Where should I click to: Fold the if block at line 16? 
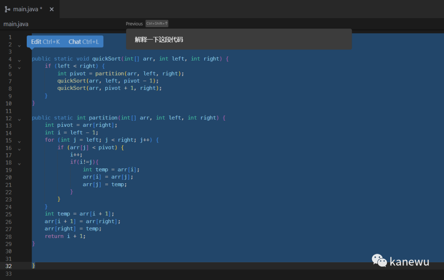tap(19, 149)
